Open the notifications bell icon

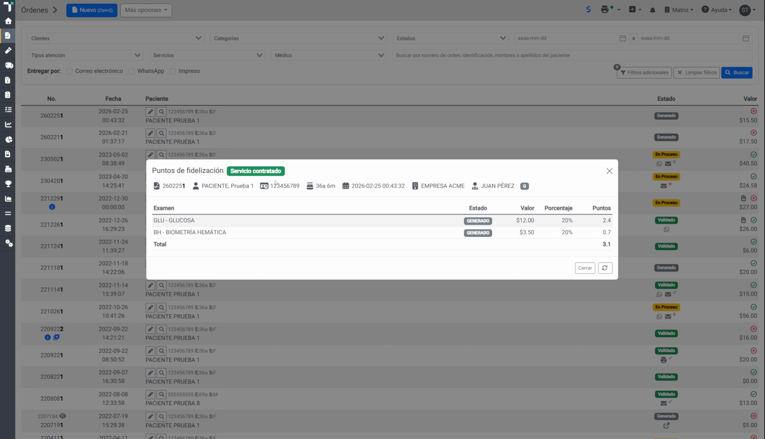652,10
